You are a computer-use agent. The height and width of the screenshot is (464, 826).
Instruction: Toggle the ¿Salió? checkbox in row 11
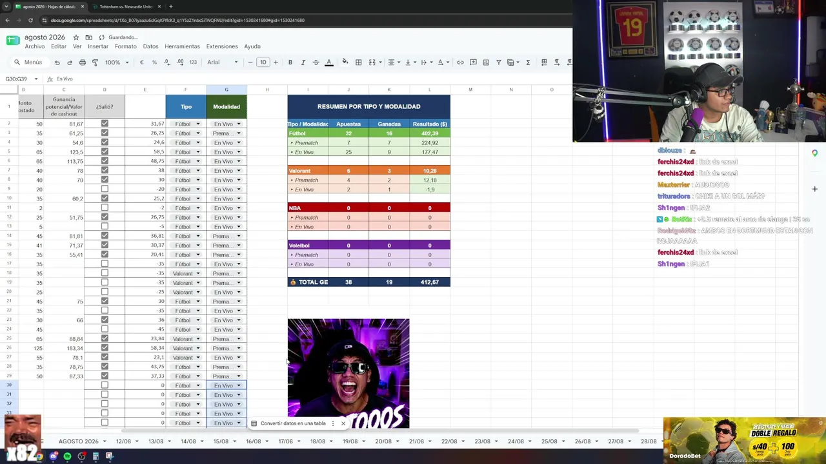105,208
